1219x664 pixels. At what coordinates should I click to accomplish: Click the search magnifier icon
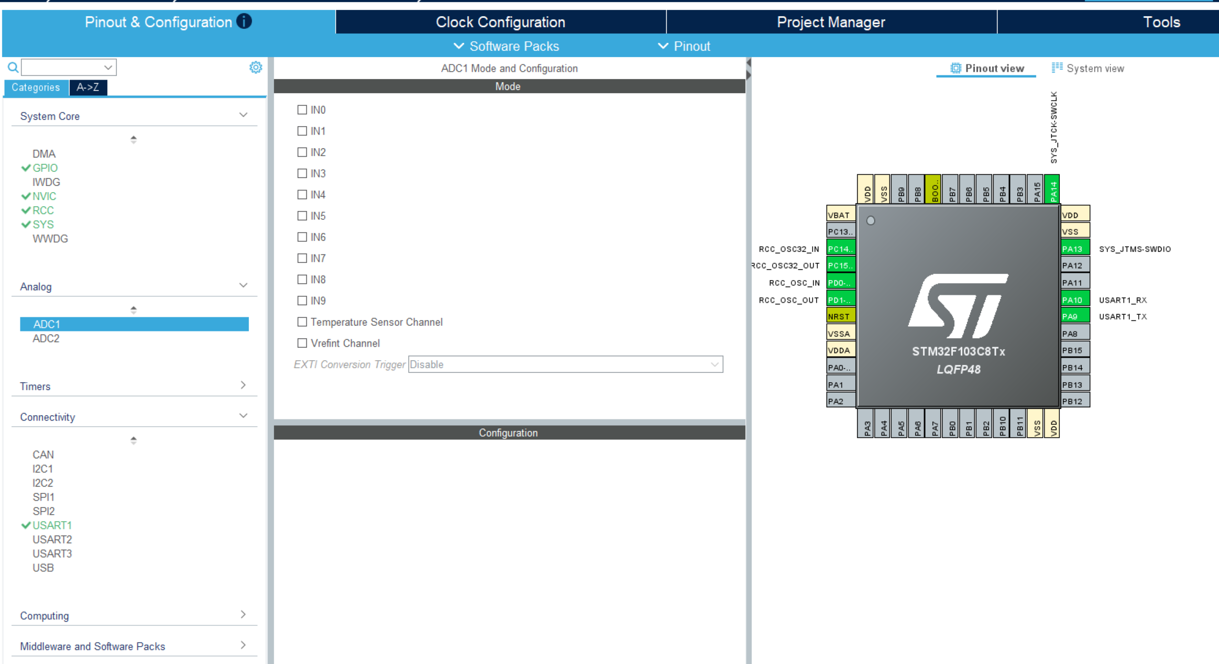tap(13, 68)
